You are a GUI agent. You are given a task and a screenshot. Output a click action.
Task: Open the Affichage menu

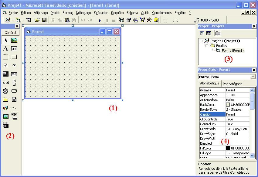(x=41, y=13)
